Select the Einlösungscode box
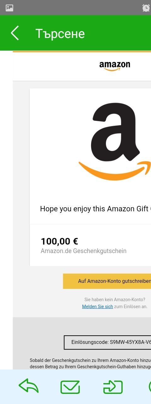This screenshot has height=404, width=151. (x=107, y=342)
